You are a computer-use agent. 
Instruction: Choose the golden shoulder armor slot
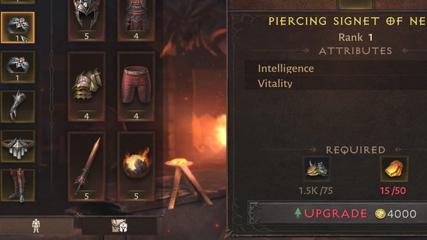(87, 87)
